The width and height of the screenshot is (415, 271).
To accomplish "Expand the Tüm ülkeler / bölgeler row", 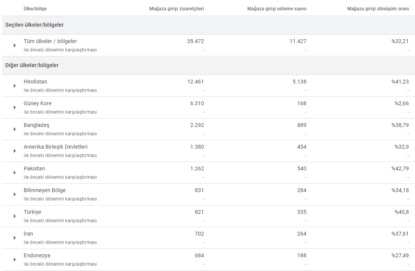I will click(15, 45).
